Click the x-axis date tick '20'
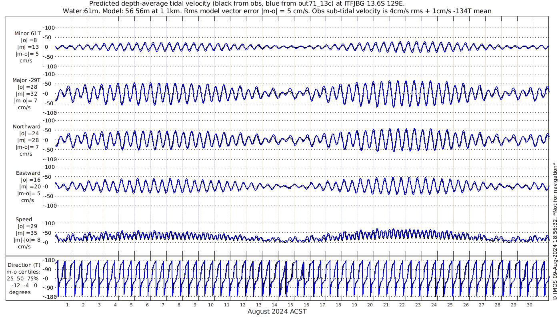Viewport: 560px width, 320px height. point(370,305)
